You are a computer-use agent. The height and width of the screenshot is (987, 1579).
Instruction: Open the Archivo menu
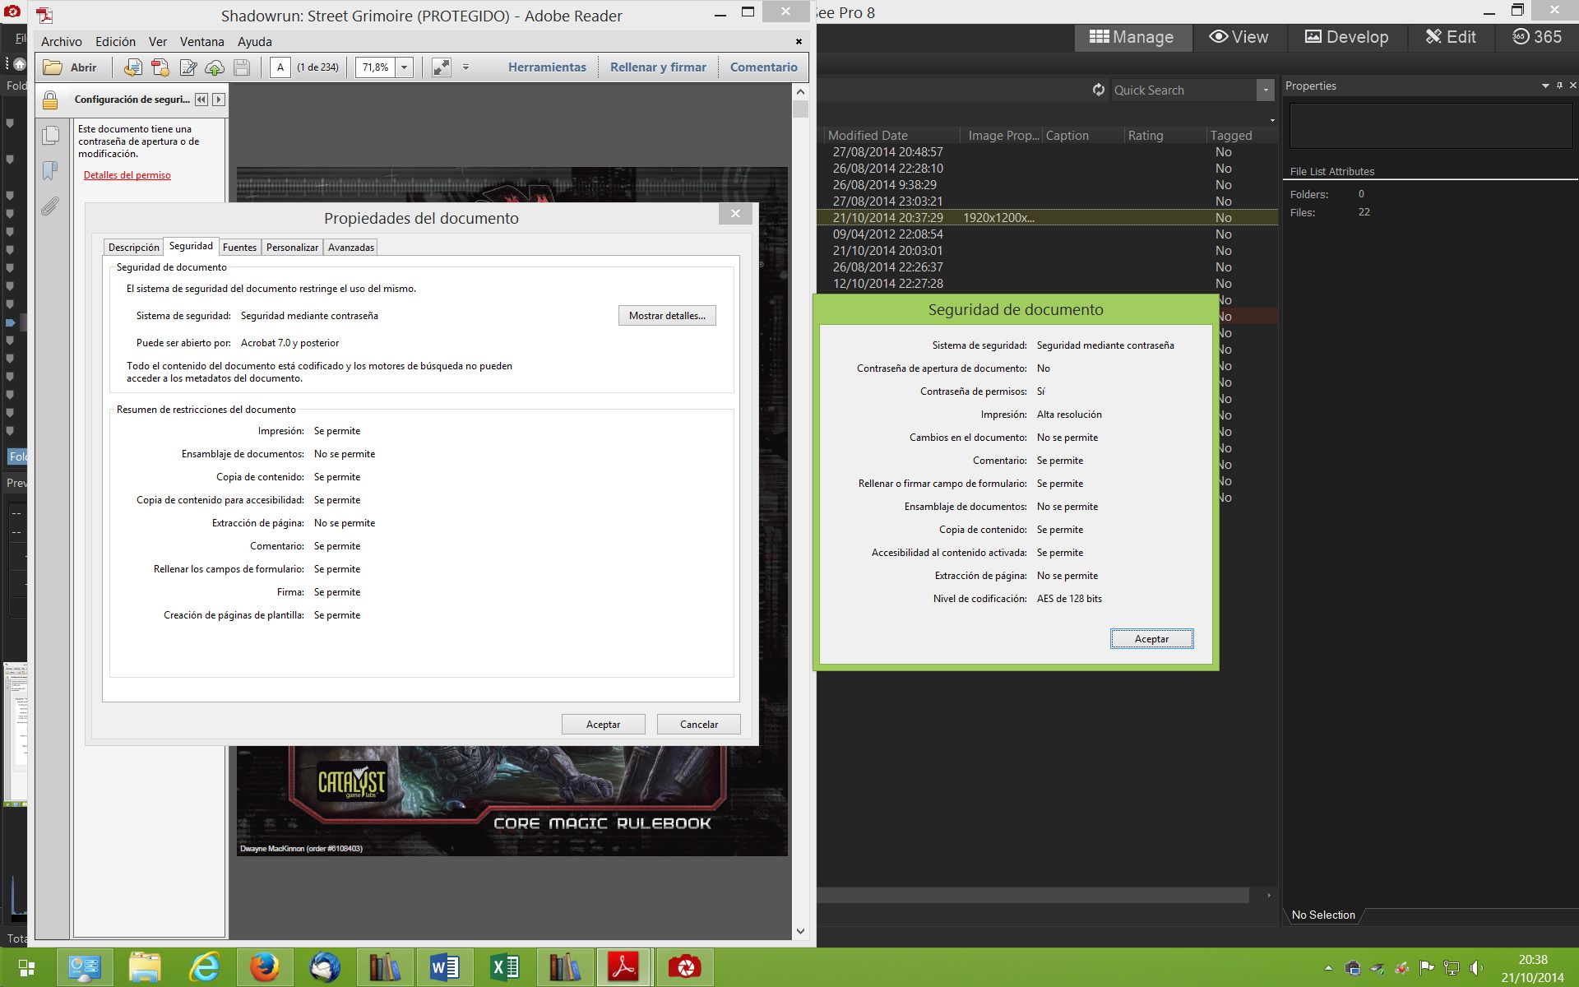[x=62, y=42]
